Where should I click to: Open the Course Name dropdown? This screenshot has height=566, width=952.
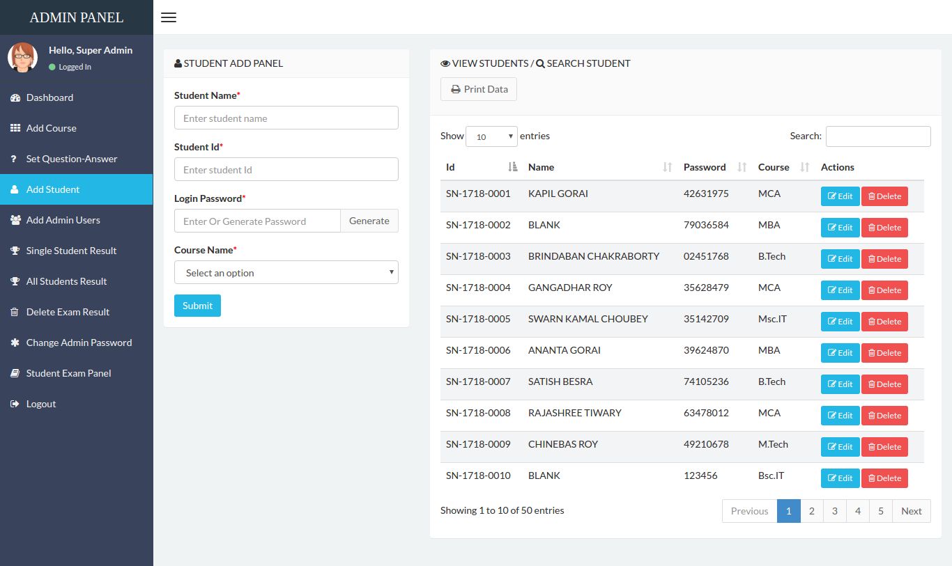pos(286,273)
